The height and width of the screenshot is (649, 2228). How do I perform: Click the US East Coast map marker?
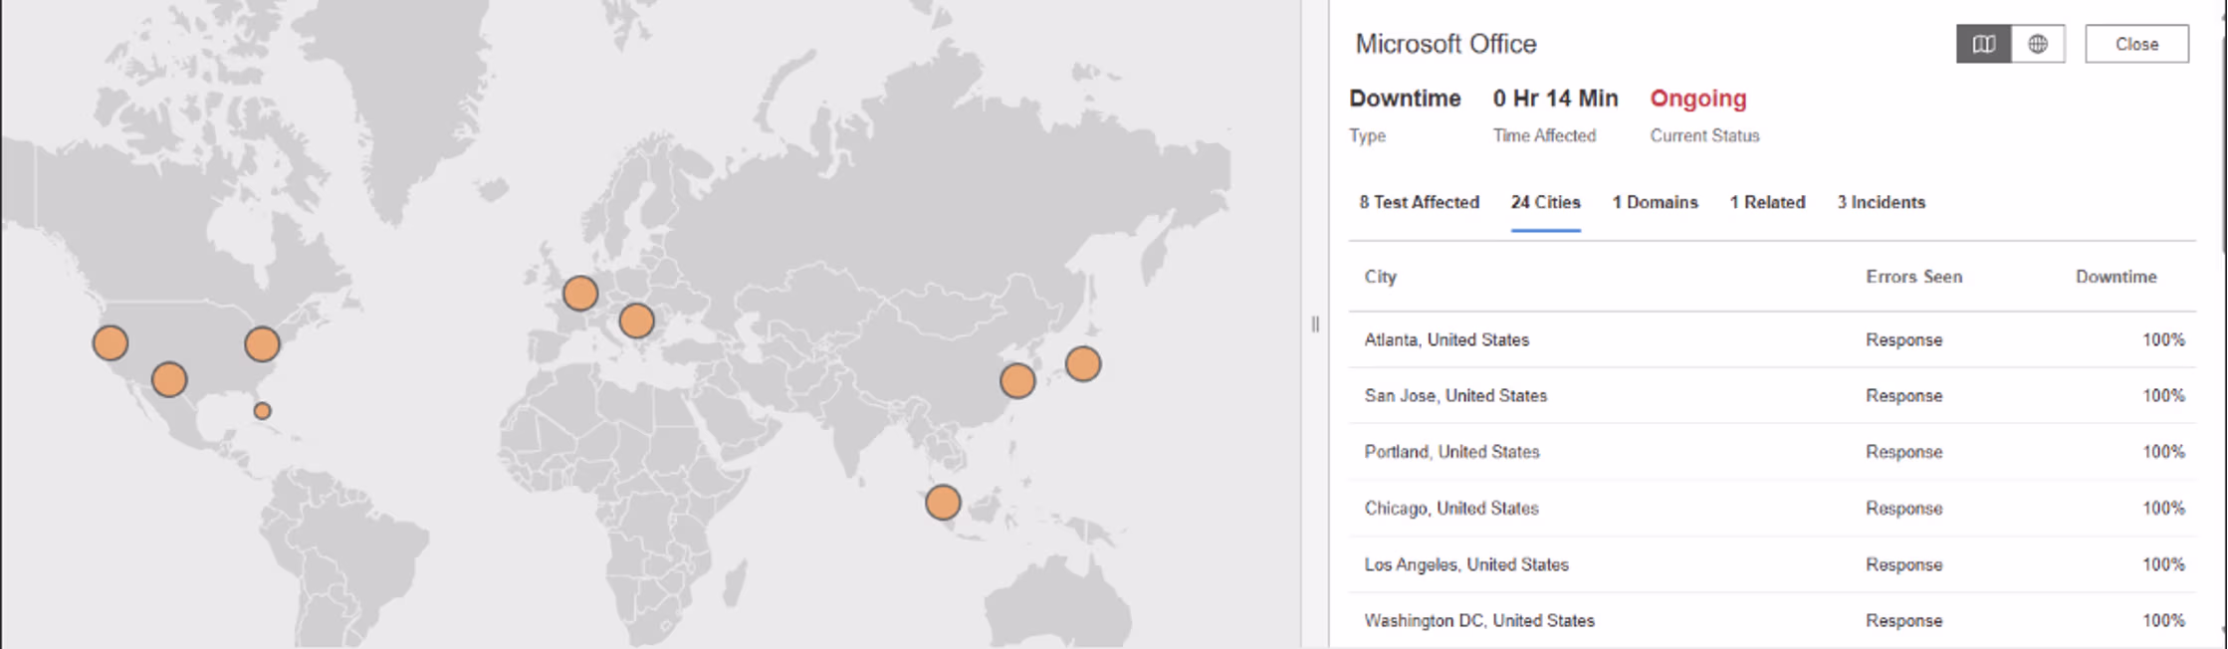coord(262,344)
